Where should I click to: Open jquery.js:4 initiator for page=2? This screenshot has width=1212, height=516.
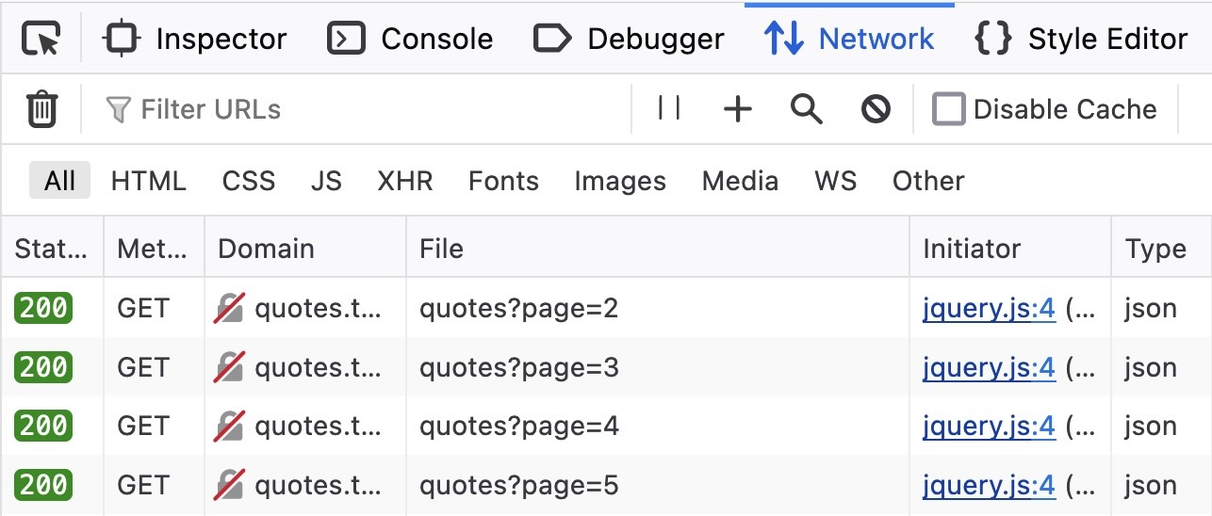[x=989, y=308]
